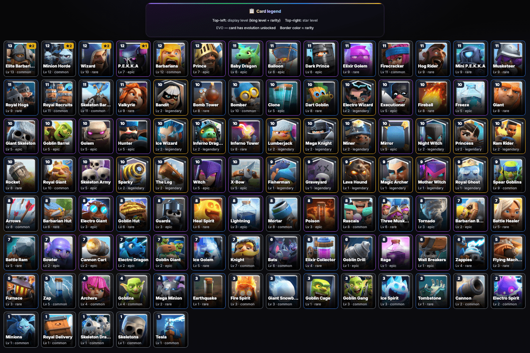The image size is (530, 353).
Task: Select the Electro Giant card
Action: [x=95, y=214]
